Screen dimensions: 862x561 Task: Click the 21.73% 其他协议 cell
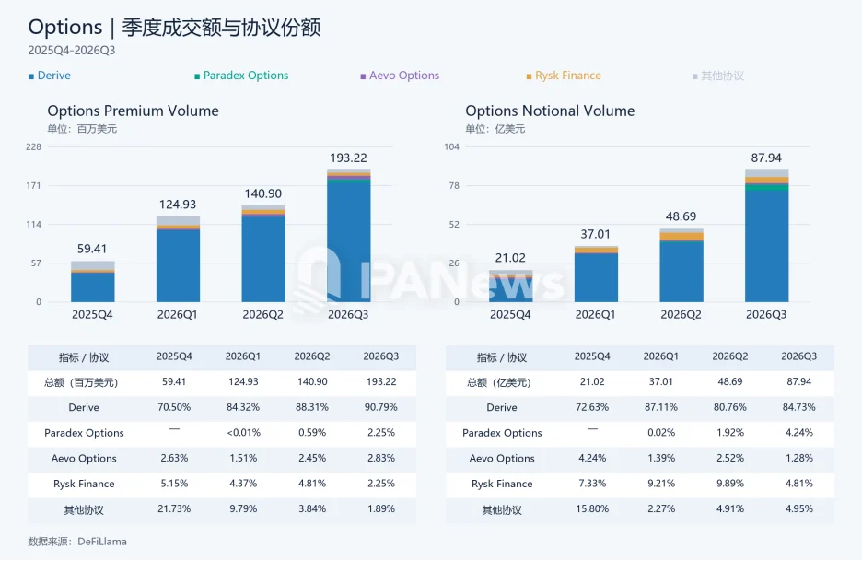174,508
